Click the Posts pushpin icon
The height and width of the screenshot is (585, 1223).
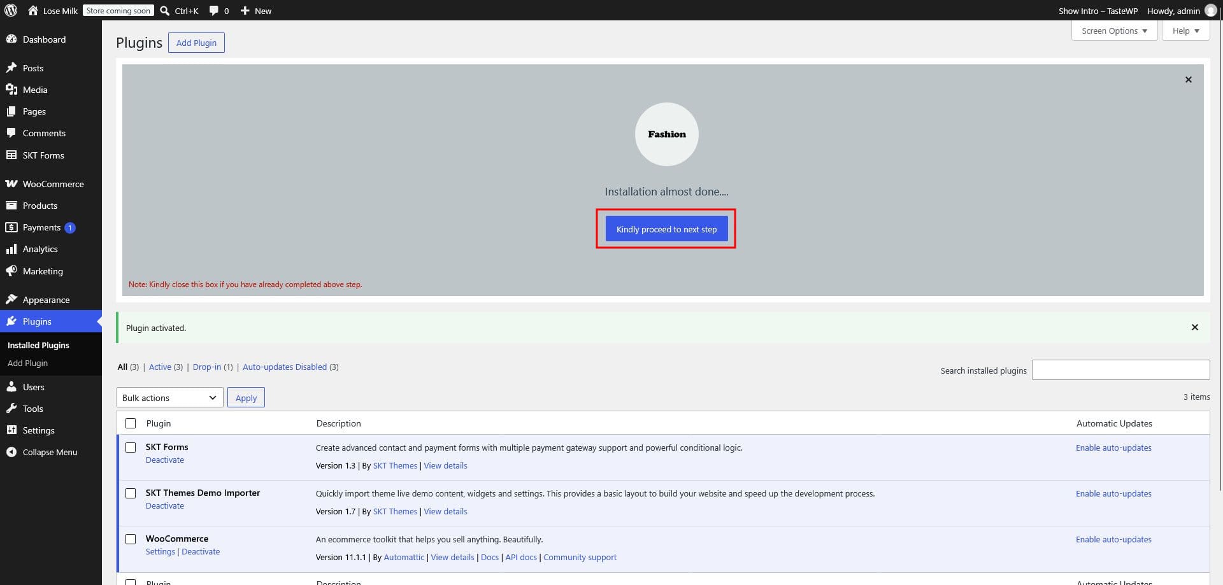click(x=11, y=67)
